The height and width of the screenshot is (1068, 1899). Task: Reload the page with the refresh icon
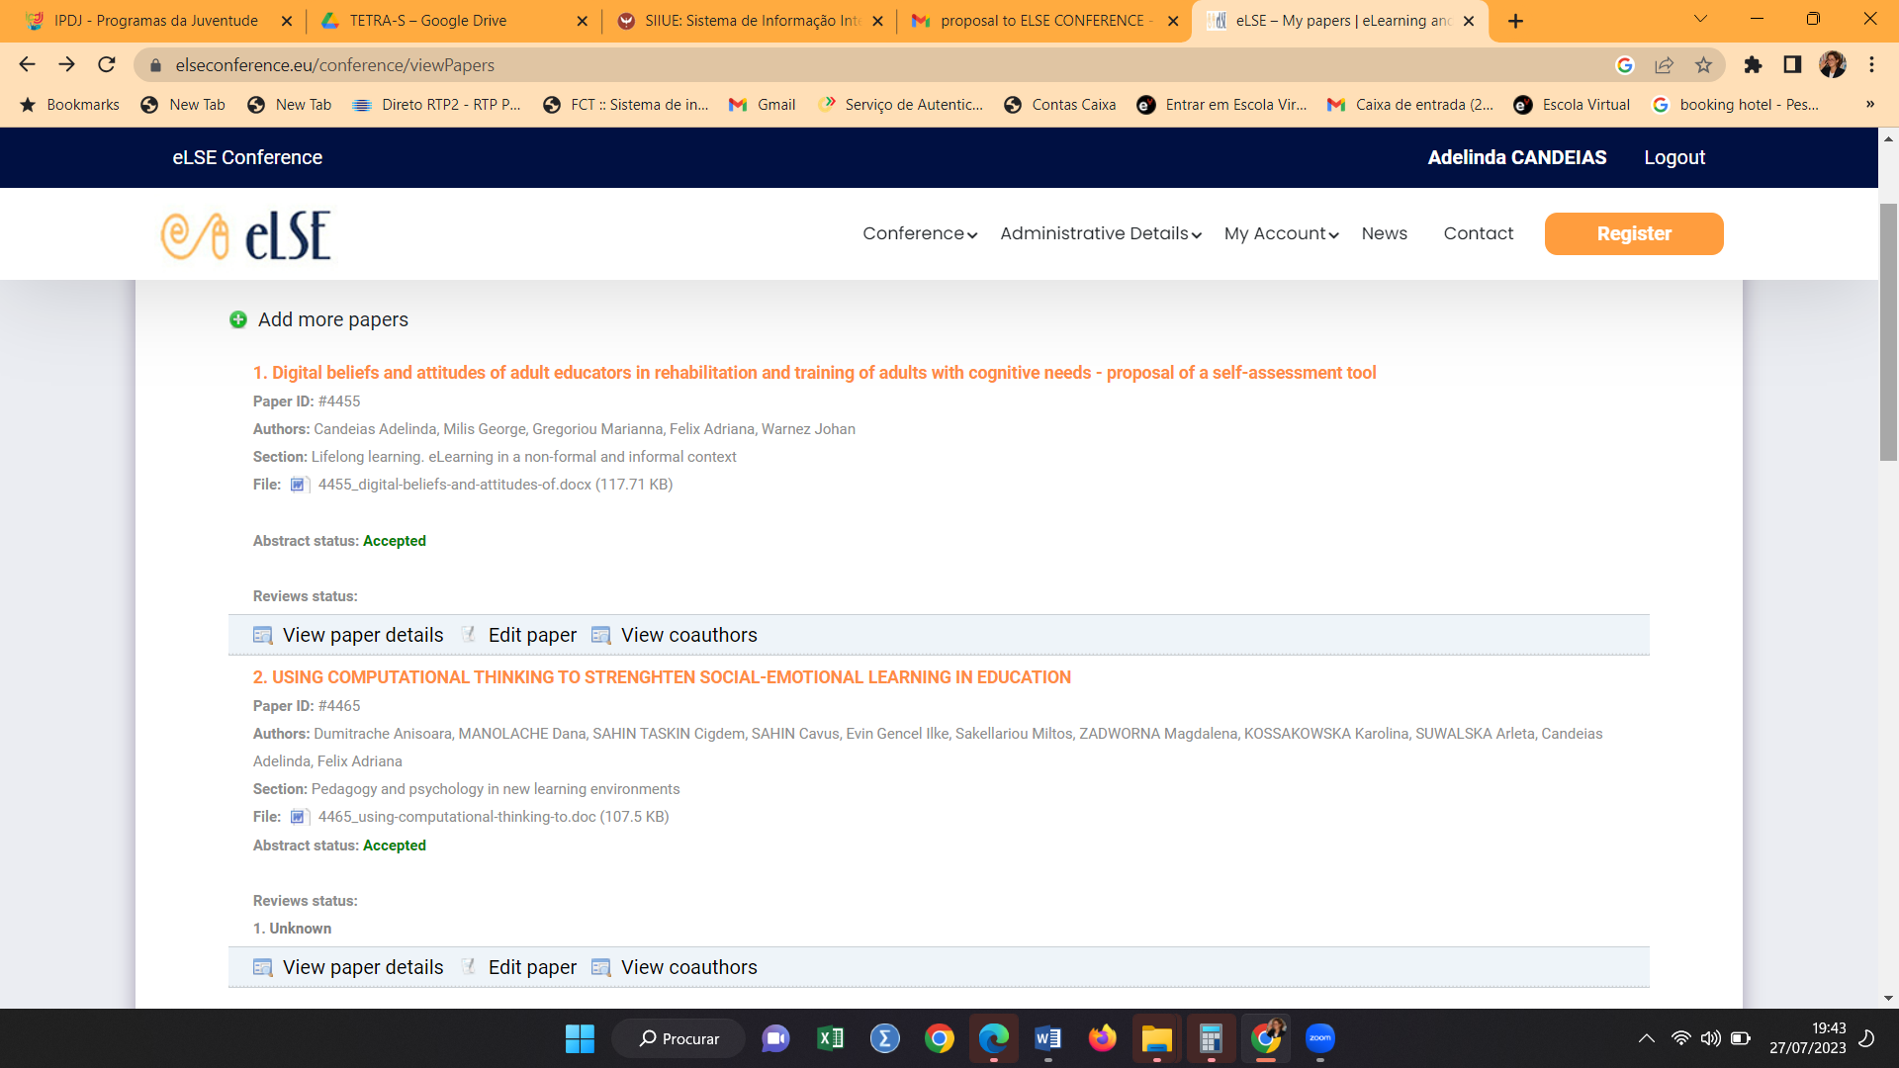tap(107, 65)
